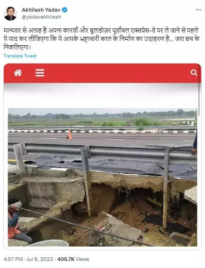Open the three-dot more options menu
Viewport: 205px width, 268px height.
[198, 10]
